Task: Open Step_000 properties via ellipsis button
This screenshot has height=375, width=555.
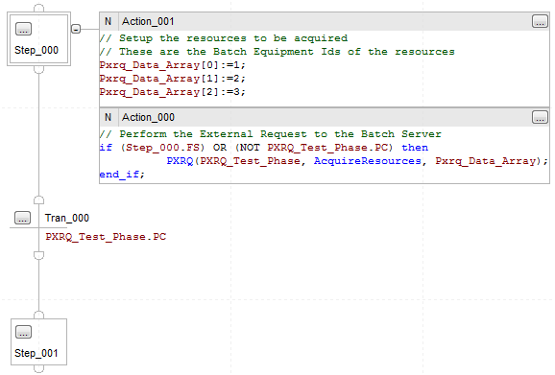Action: pos(23,29)
